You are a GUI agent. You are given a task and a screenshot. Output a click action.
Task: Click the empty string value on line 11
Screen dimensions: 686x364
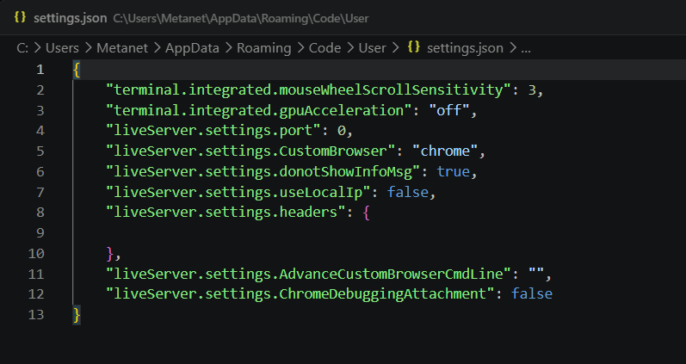(536, 272)
